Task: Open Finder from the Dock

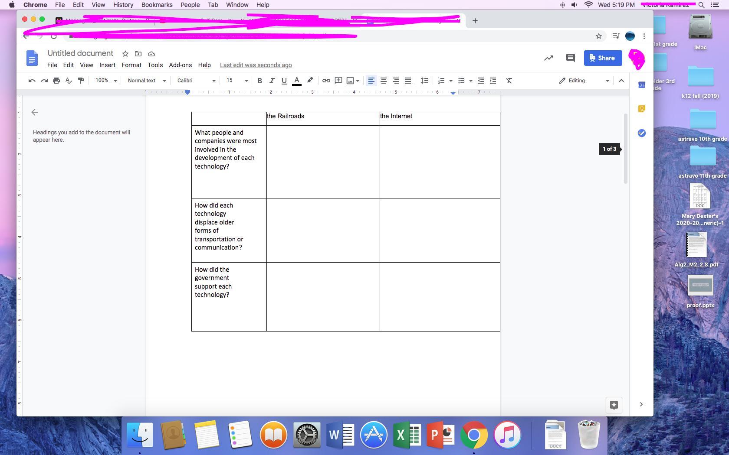Action: pyautogui.click(x=140, y=435)
